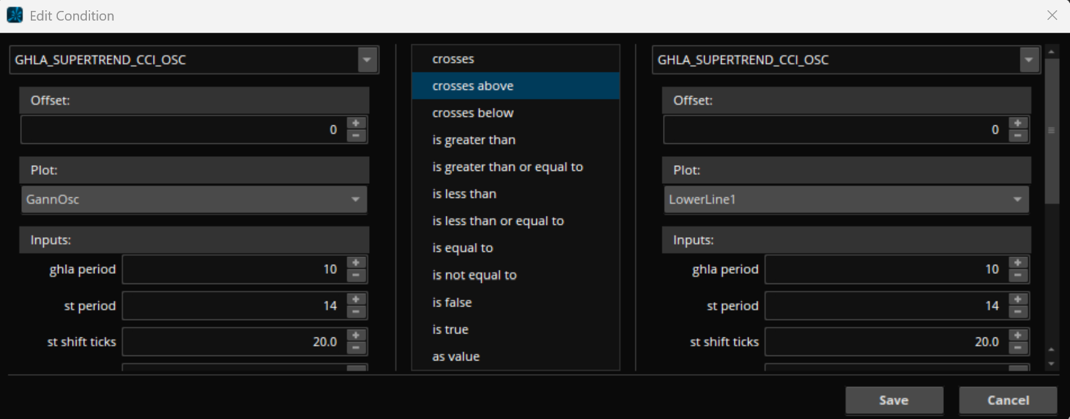The height and width of the screenshot is (419, 1070).
Task: Increase right st shift ticks value
Action: click(1017, 335)
